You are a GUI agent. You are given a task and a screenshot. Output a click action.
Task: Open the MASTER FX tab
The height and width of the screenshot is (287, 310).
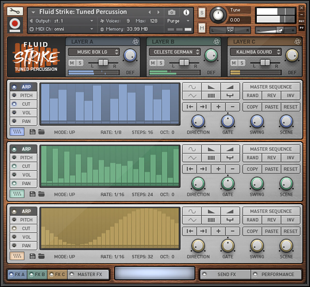(88, 274)
